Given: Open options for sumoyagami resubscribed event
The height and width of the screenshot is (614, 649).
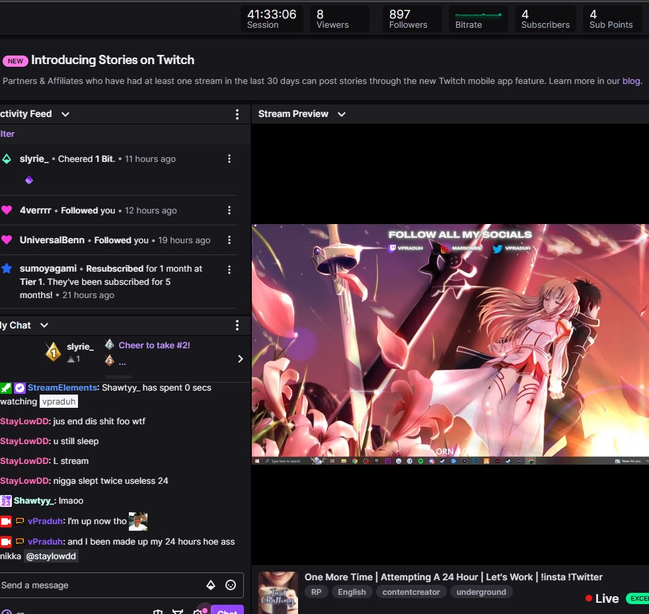Looking at the screenshot, I should tap(229, 270).
